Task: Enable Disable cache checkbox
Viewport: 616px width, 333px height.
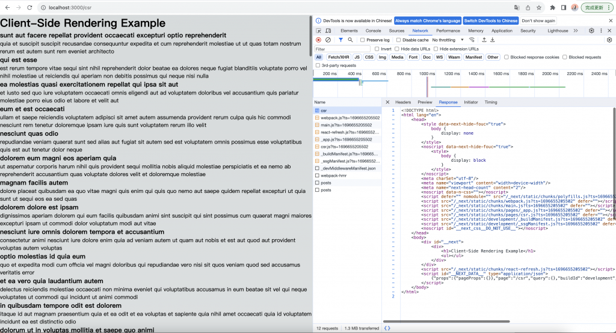Action: pos(398,40)
